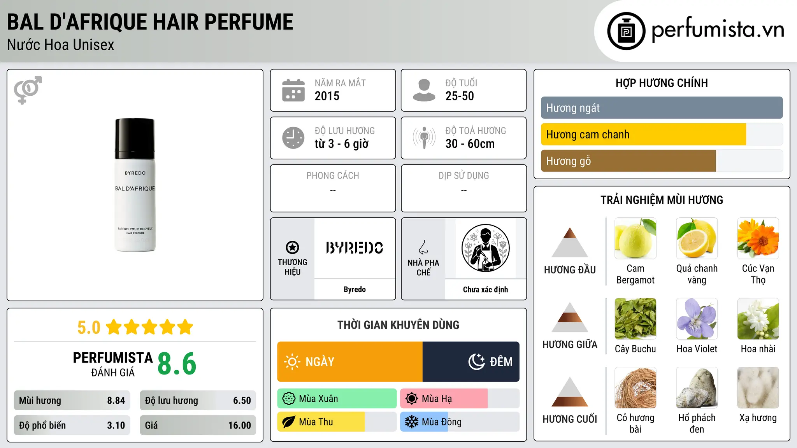Image resolution: width=797 pixels, height=448 pixels.
Task: Click the Mùi hương 8.84 score row
Action: click(x=72, y=401)
